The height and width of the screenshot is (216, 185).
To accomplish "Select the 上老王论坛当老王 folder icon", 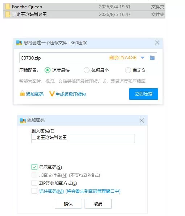I will (x=8, y=15).
